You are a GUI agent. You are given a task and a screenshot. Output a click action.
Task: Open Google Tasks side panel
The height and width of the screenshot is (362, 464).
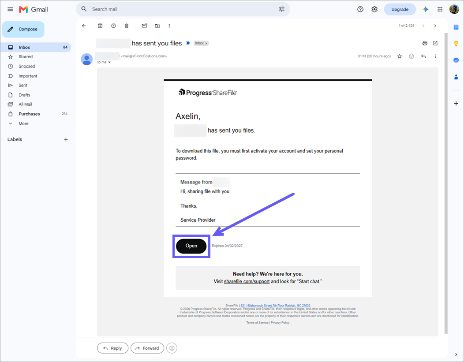click(x=456, y=60)
